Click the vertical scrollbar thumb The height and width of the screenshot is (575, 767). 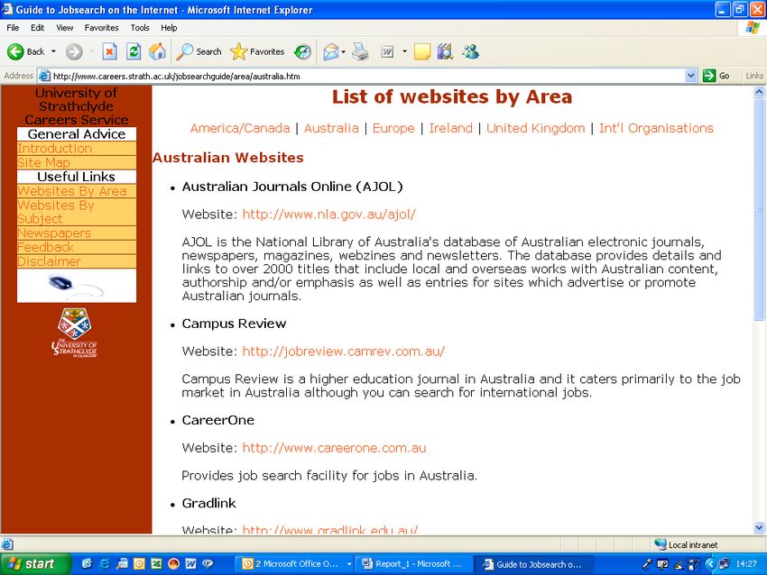pyautogui.click(x=759, y=209)
